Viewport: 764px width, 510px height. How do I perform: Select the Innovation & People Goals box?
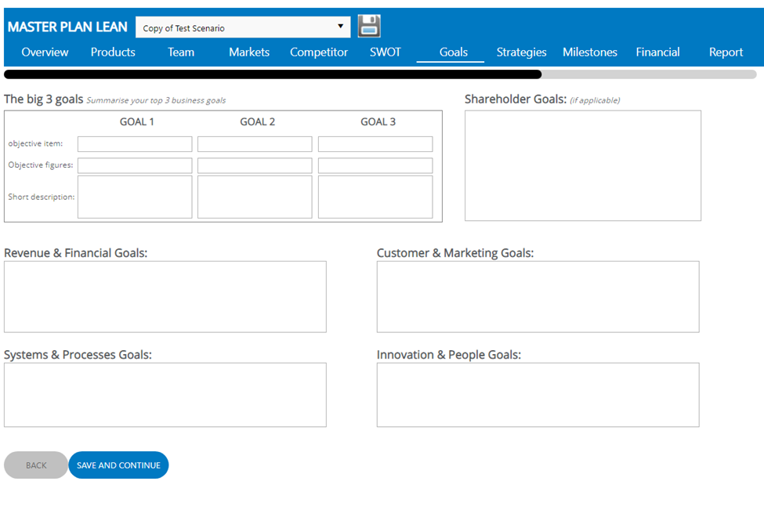click(x=538, y=395)
